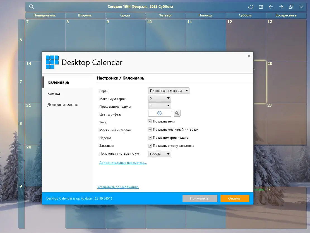The width and height of the screenshot is (310, 233).
Task: Click the Desktop Calendar blue grid logo
Action: (52, 62)
